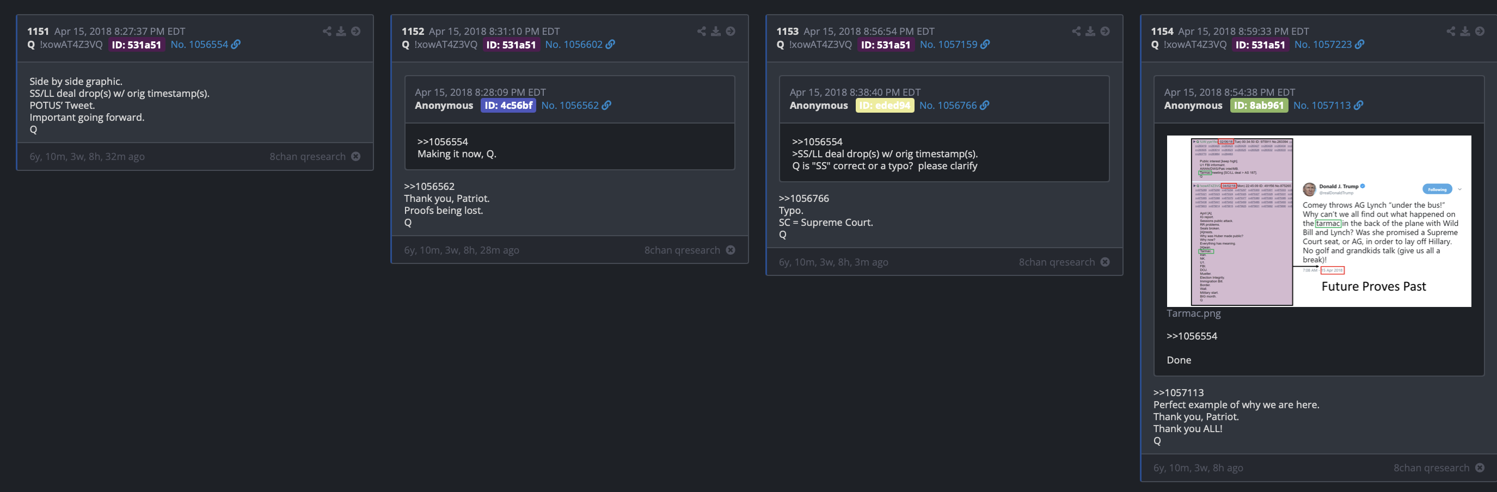Click X icon next to 8chan qresearch in post 1154
This screenshot has width=1497, height=492.
coord(1480,468)
